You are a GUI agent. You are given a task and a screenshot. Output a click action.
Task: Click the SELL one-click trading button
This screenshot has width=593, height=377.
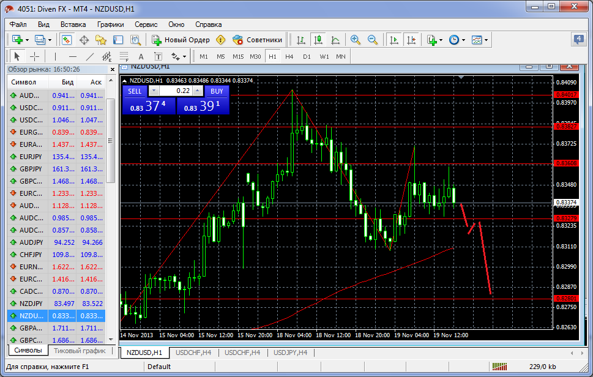click(135, 91)
